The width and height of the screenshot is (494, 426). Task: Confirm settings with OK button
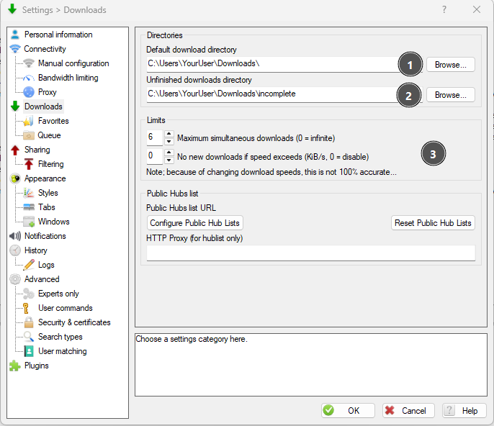[x=348, y=411]
